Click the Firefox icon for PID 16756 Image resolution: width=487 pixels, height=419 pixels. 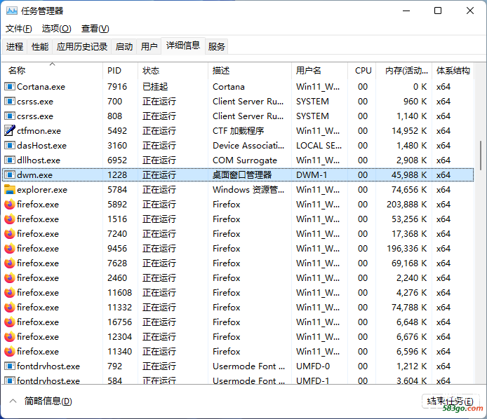pyautogui.click(x=10, y=322)
